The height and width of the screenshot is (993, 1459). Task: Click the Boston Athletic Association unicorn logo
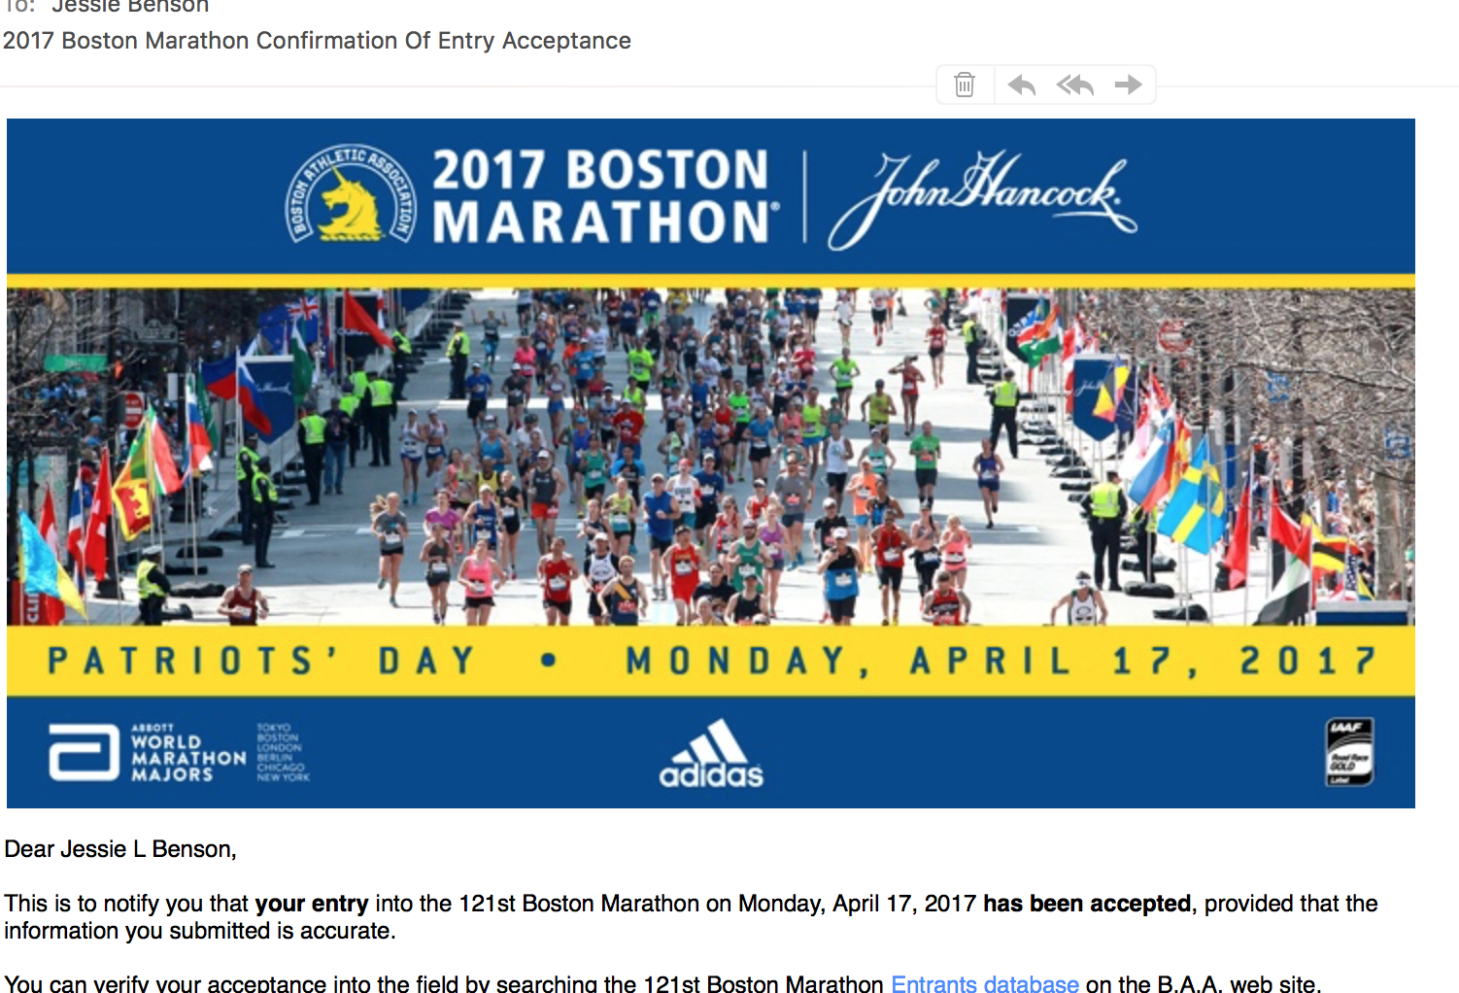click(x=351, y=195)
